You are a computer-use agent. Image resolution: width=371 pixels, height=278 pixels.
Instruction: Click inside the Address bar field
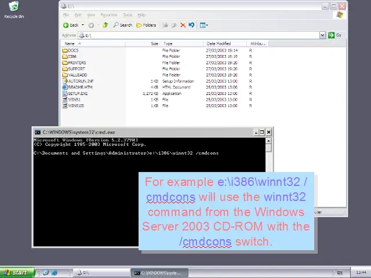pyautogui.click(x=197, y=35)
